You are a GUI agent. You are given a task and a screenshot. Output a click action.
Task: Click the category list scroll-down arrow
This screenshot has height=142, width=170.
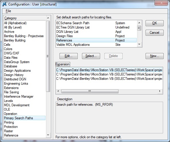click(48, 135)
